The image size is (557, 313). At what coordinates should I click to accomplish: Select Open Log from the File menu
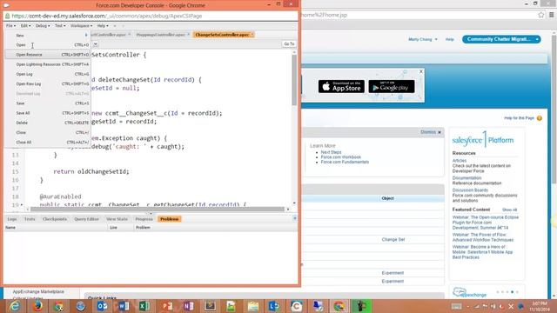click(48, 74)
